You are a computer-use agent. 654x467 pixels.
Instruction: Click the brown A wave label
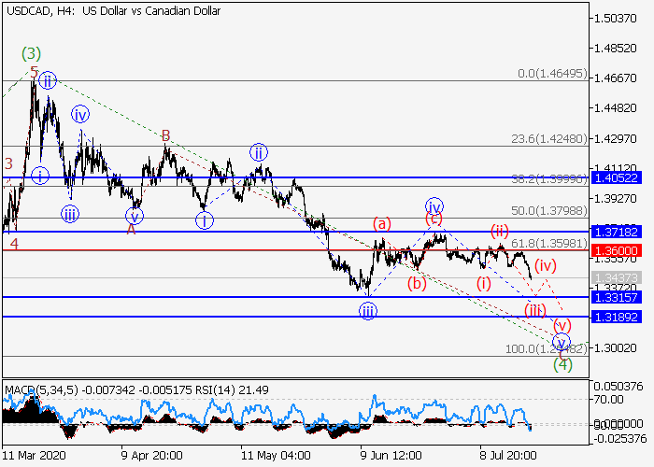pos(131,229)
